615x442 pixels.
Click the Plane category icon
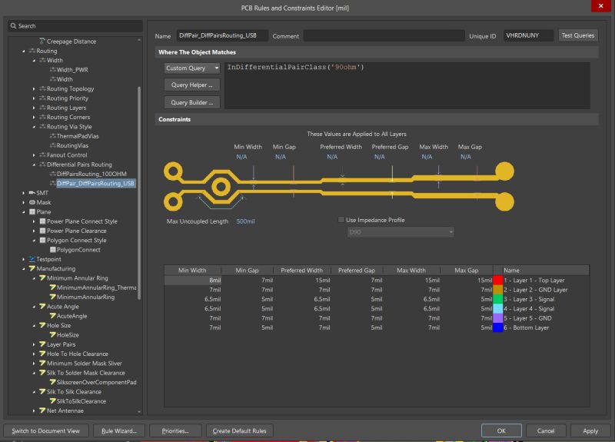pyautogui.click(x=32, y=212)
